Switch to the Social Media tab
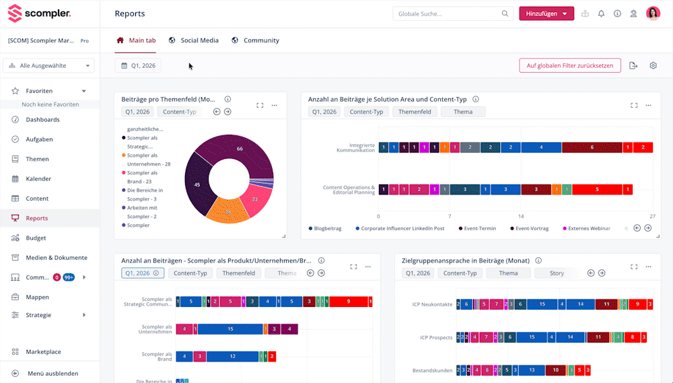The height and width of the screenshot is (383, 673). pos(194,40)
